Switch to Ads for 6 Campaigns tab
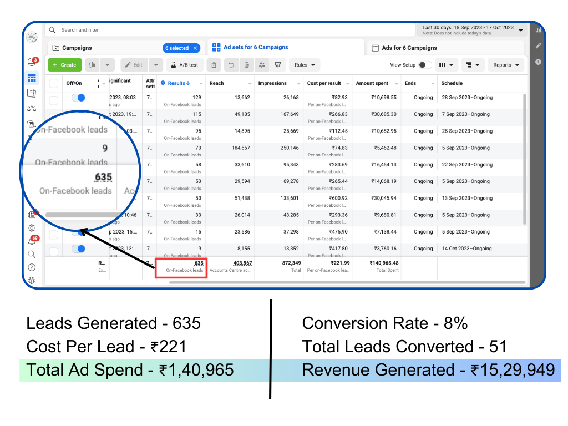The width and height of the screenshot is (568, 426). [409, 48]
